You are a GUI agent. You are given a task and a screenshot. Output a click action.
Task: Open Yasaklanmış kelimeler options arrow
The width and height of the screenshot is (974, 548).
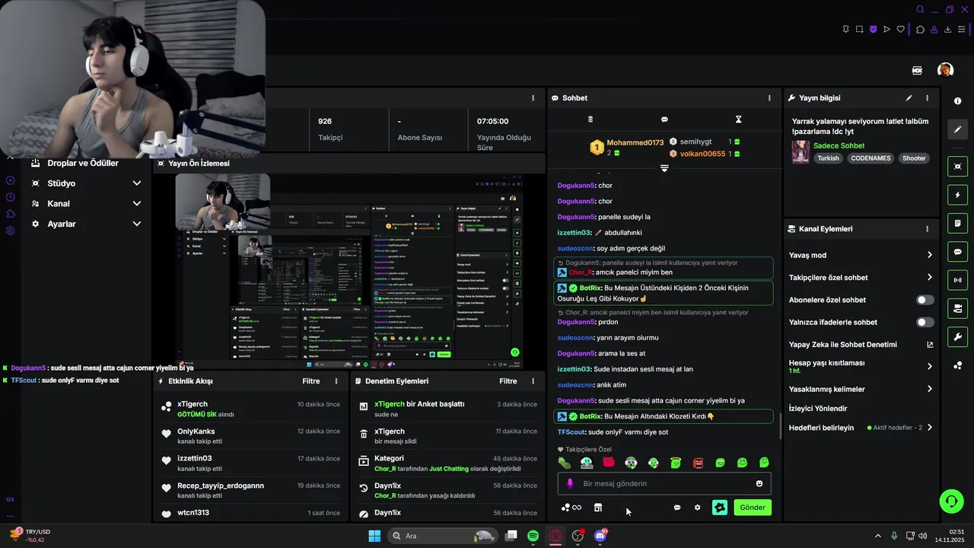(929, 389)
